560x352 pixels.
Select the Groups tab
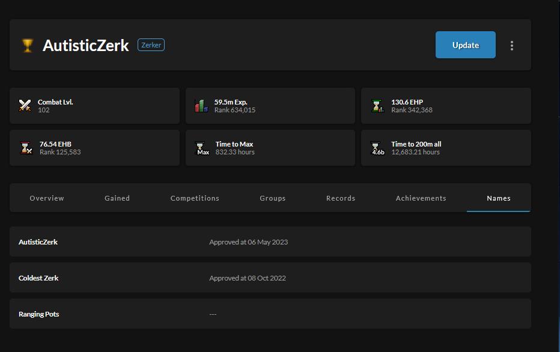click(273, 198)
